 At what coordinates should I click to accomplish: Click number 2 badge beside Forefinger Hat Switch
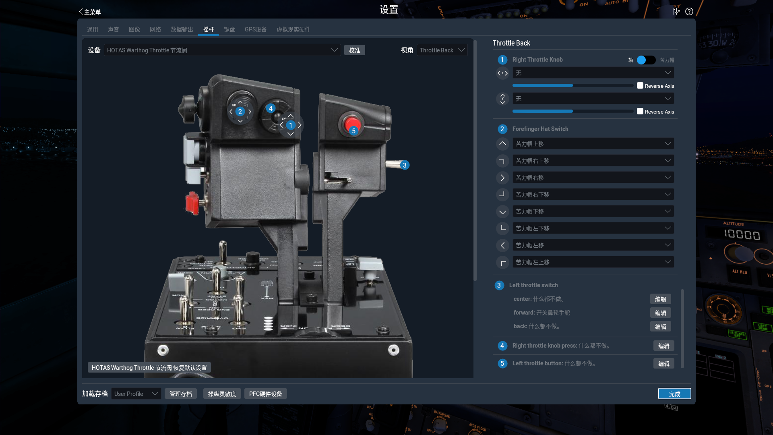[x=502, y=129]
